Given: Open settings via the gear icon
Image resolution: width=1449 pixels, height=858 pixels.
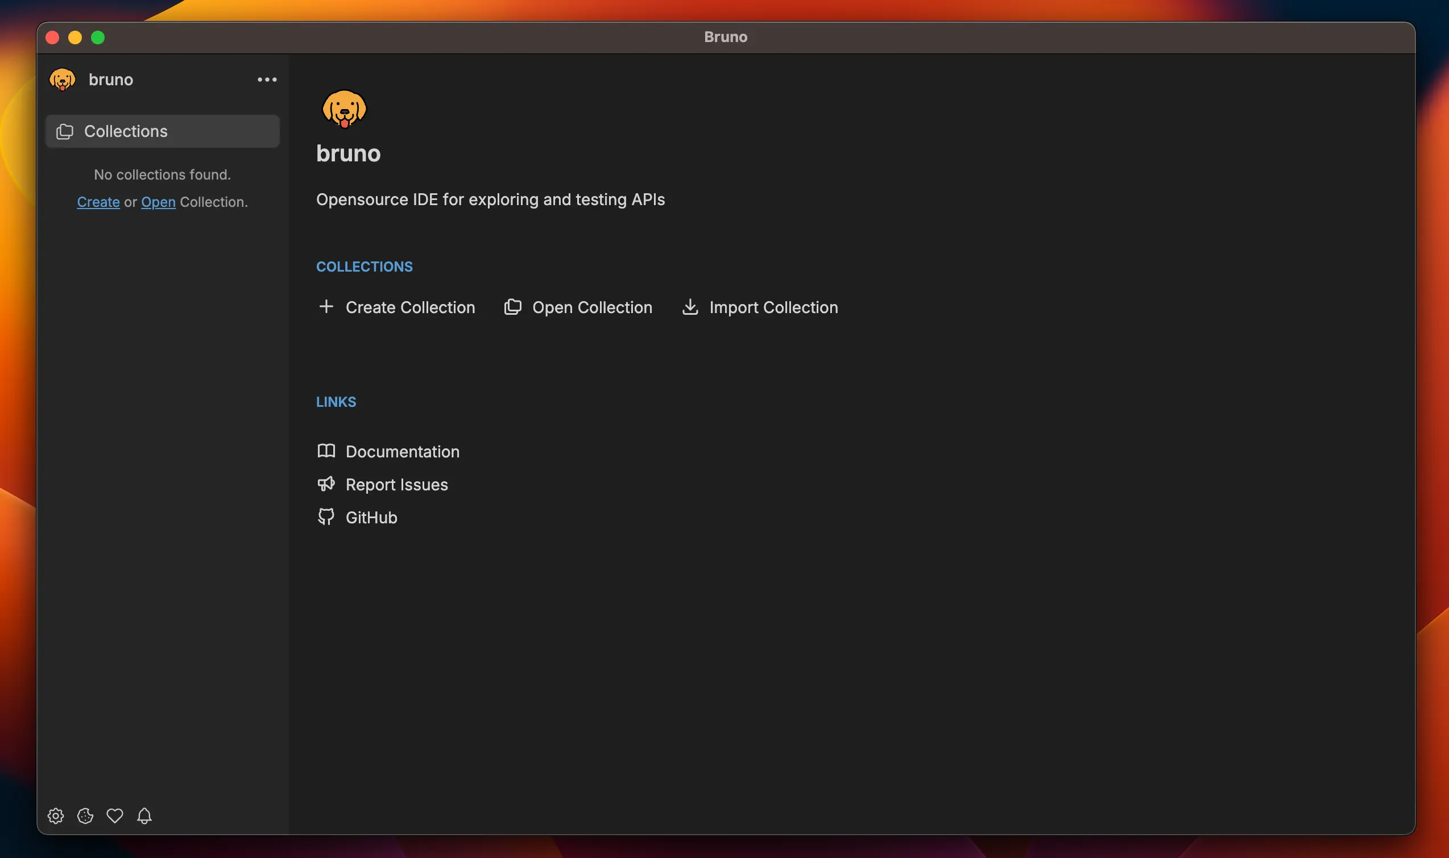Looking at the screenshot, I should (56, 816).
